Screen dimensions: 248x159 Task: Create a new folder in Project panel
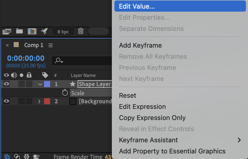tap(19, 31)
